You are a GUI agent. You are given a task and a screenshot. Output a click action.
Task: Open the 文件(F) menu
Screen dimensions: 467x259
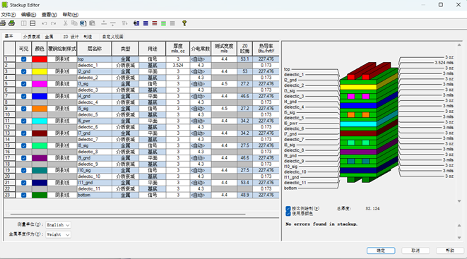pos(8,15)
